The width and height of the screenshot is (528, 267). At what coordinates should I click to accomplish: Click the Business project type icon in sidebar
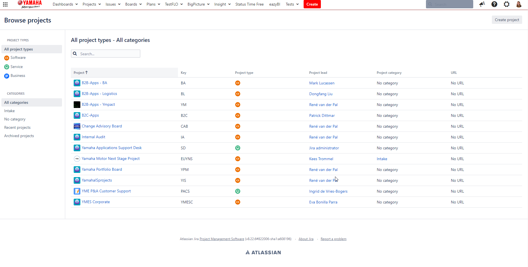coord(7,76)
